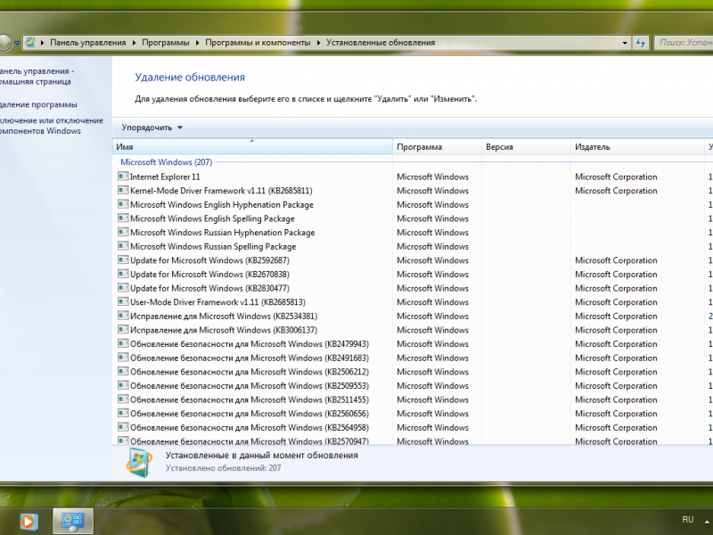Select Update for Microsoft Windows (KB2670838)
The width and height of the screenshot is (713, 535).
point(209,275)
